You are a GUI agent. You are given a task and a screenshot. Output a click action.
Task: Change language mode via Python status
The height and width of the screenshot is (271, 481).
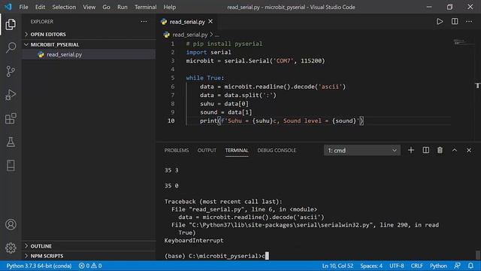(x=438, y=266)
